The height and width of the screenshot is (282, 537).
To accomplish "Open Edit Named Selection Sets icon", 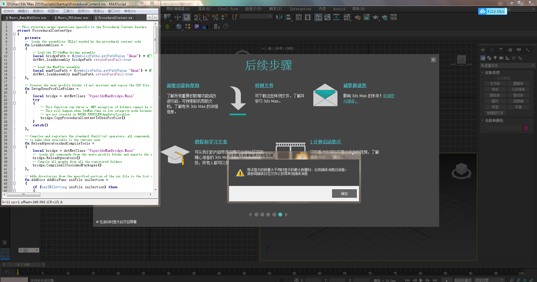I will (235, 17).
